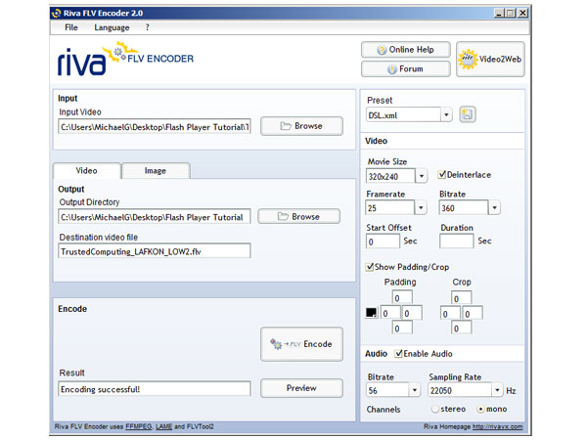Switch to the Image tab

click(156, 171)
